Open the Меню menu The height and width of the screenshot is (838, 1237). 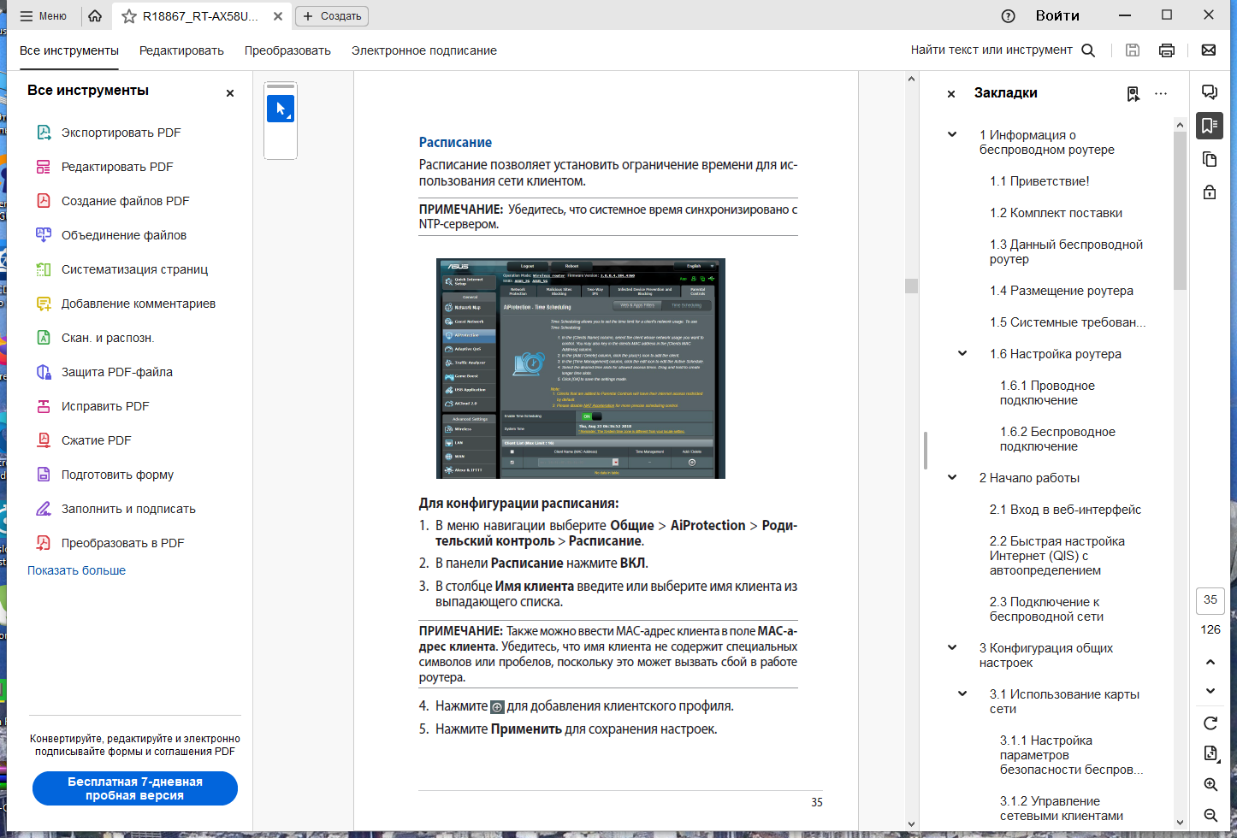[43, 15]
